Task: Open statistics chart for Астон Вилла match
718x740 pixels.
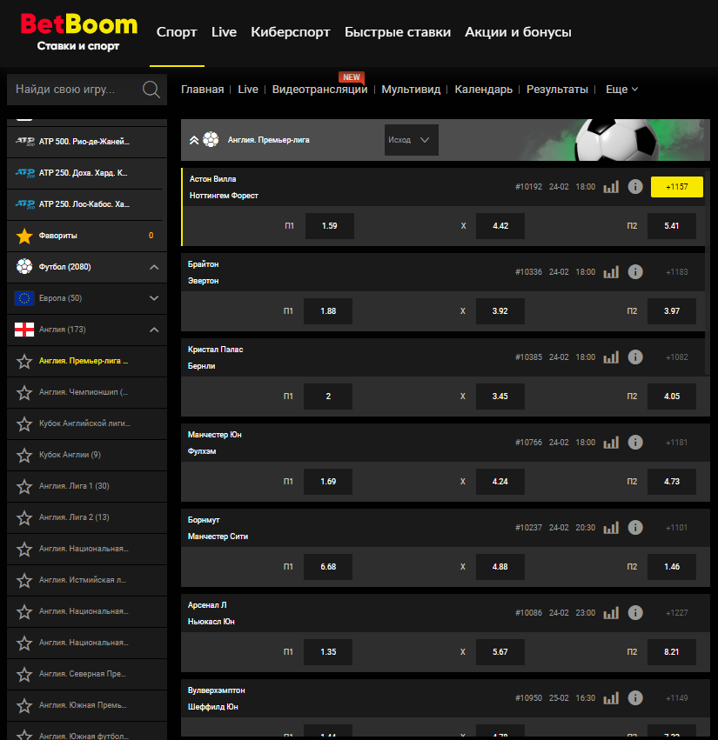Action: pos(611,187)
